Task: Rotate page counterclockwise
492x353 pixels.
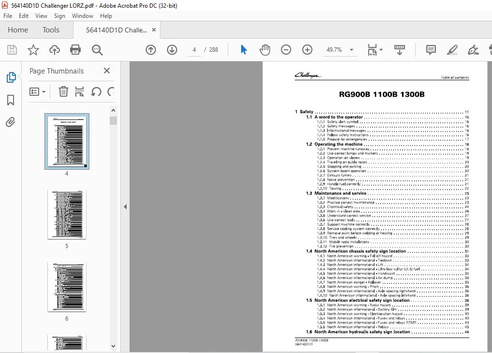Action: click(96, 92)
